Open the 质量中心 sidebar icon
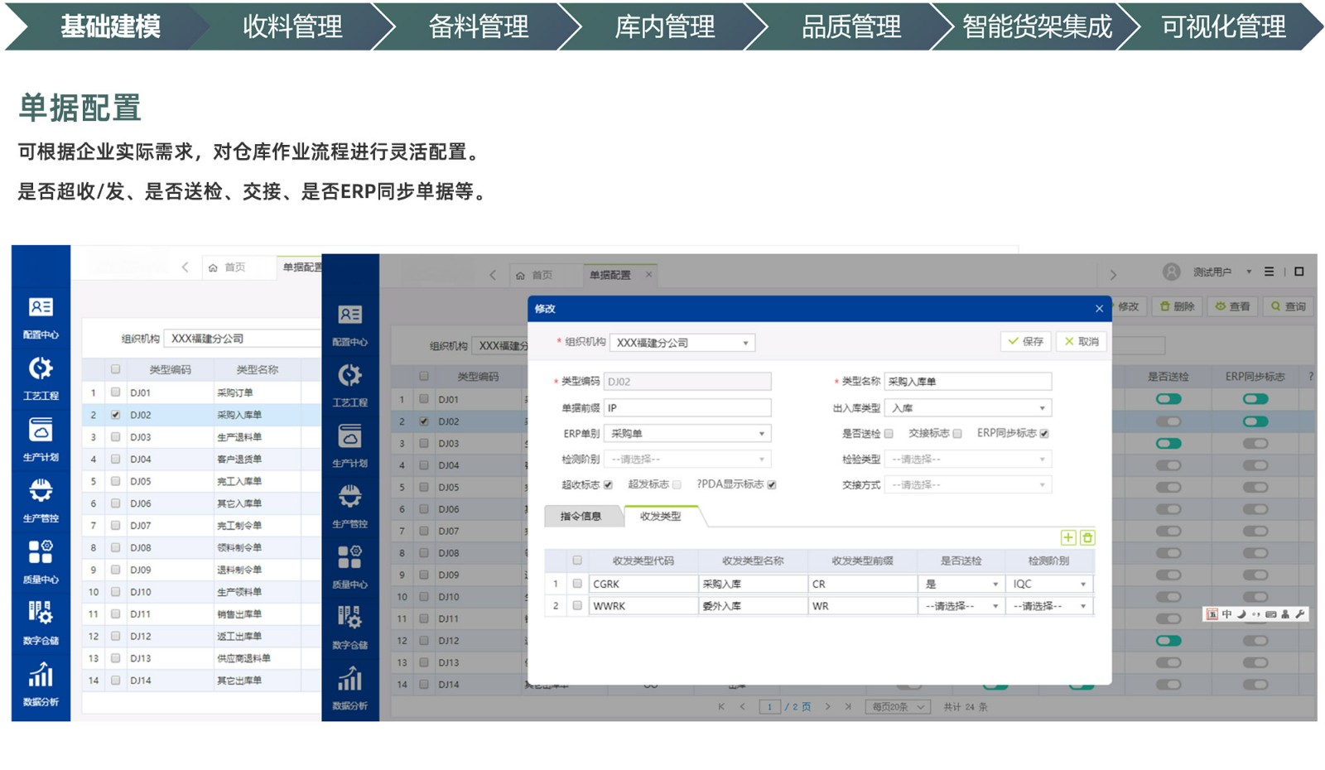The width and height of the screenshot is (1325, 770). click(41, 561)
